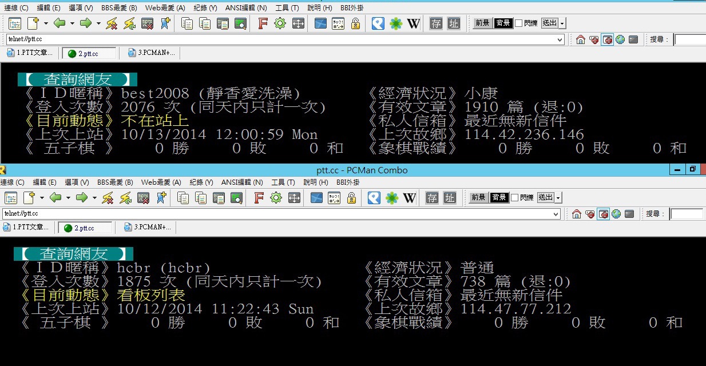Click the green flower icon in the lower toolbar
The image size is (706, 366).
pos(392,198)
